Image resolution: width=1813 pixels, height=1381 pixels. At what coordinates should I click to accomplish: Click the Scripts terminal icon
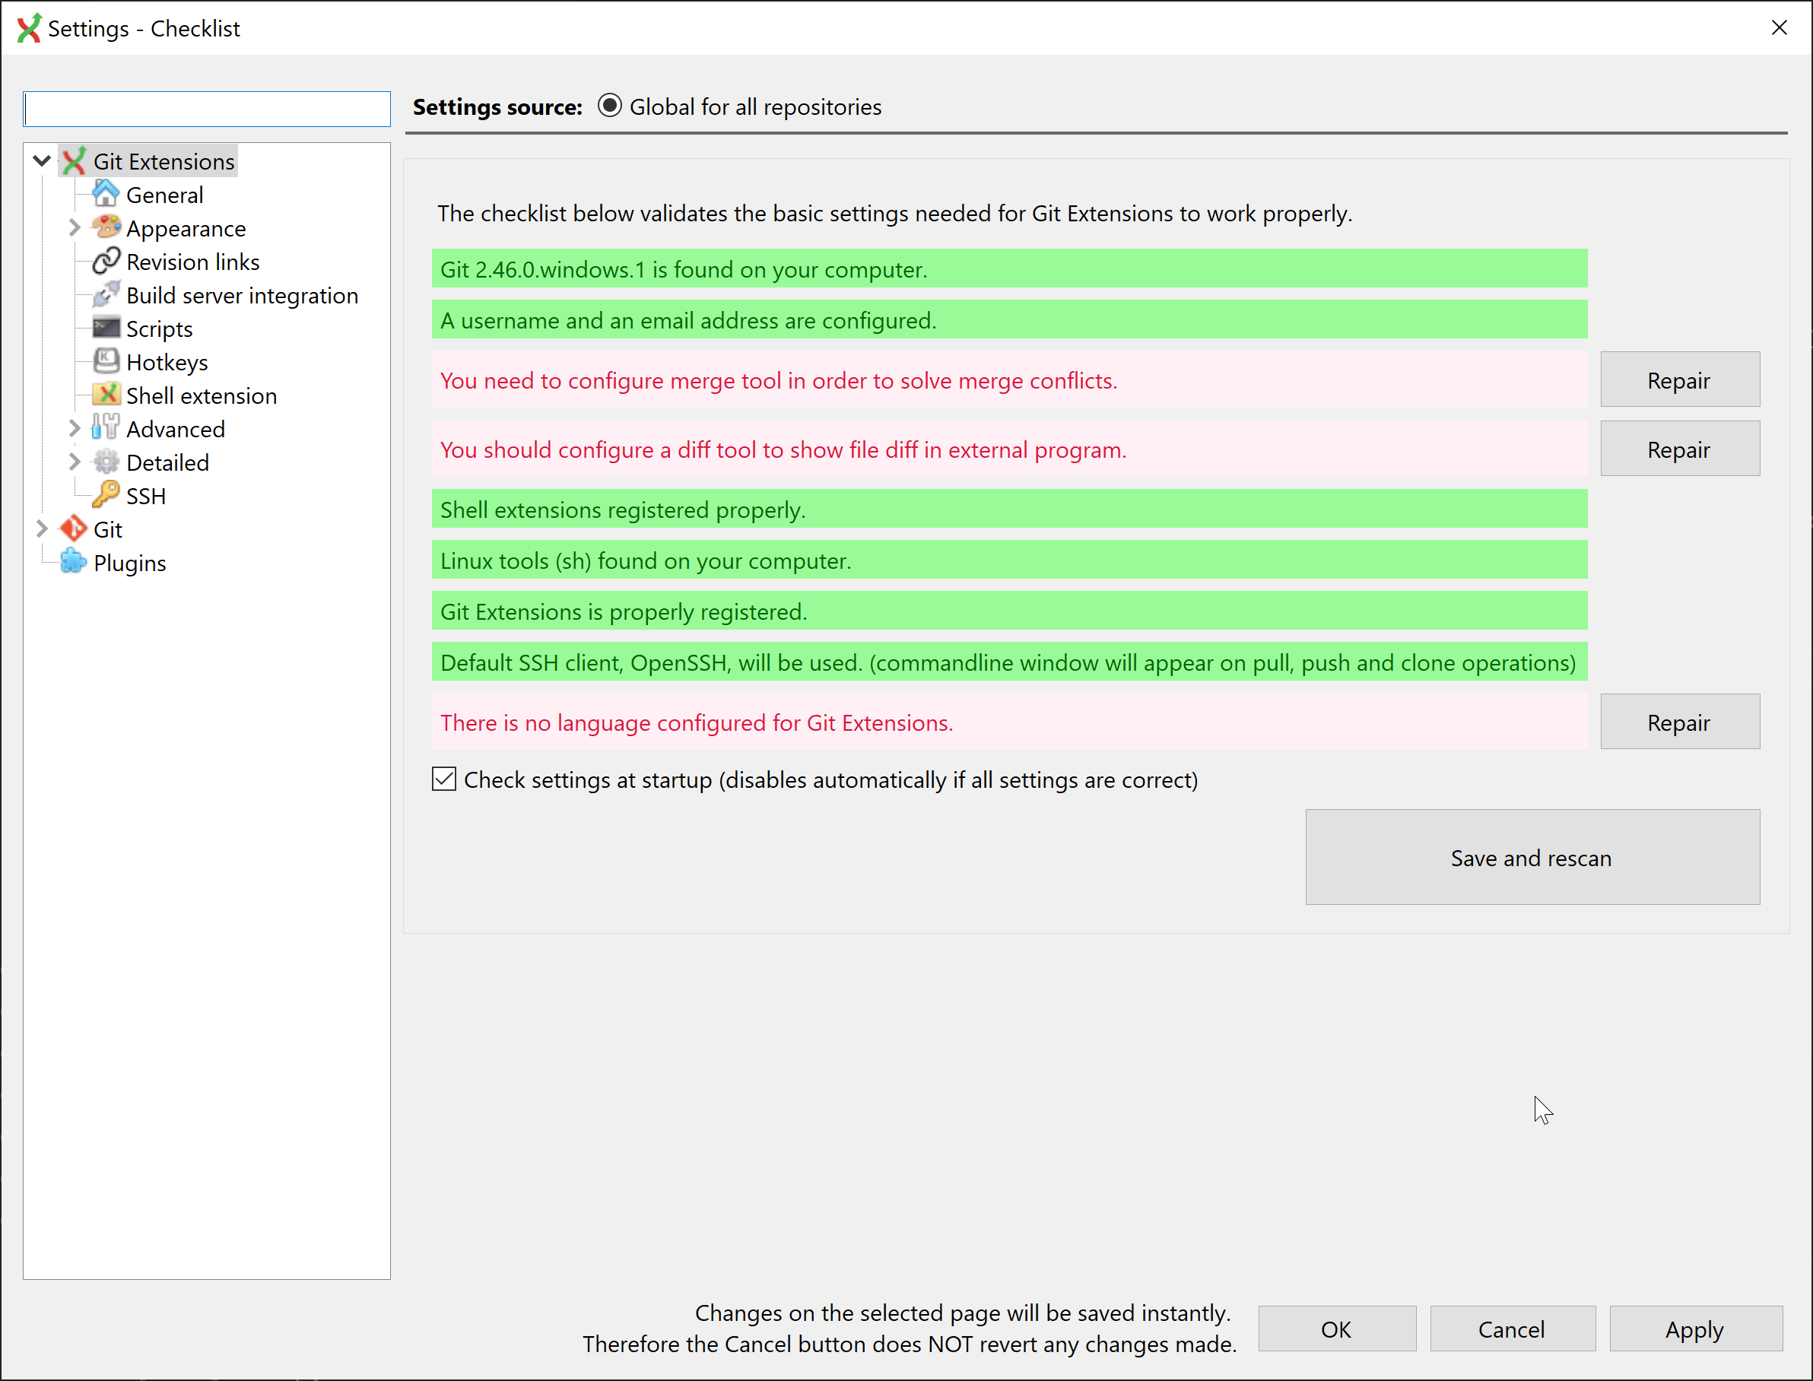[106, 328]
